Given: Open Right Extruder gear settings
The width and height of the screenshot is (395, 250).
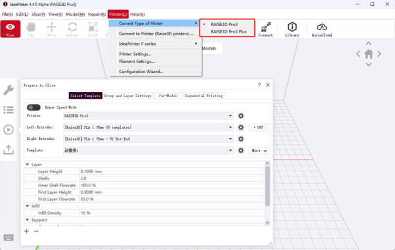Looking at the screenshot, I should [x=241, y=139].
